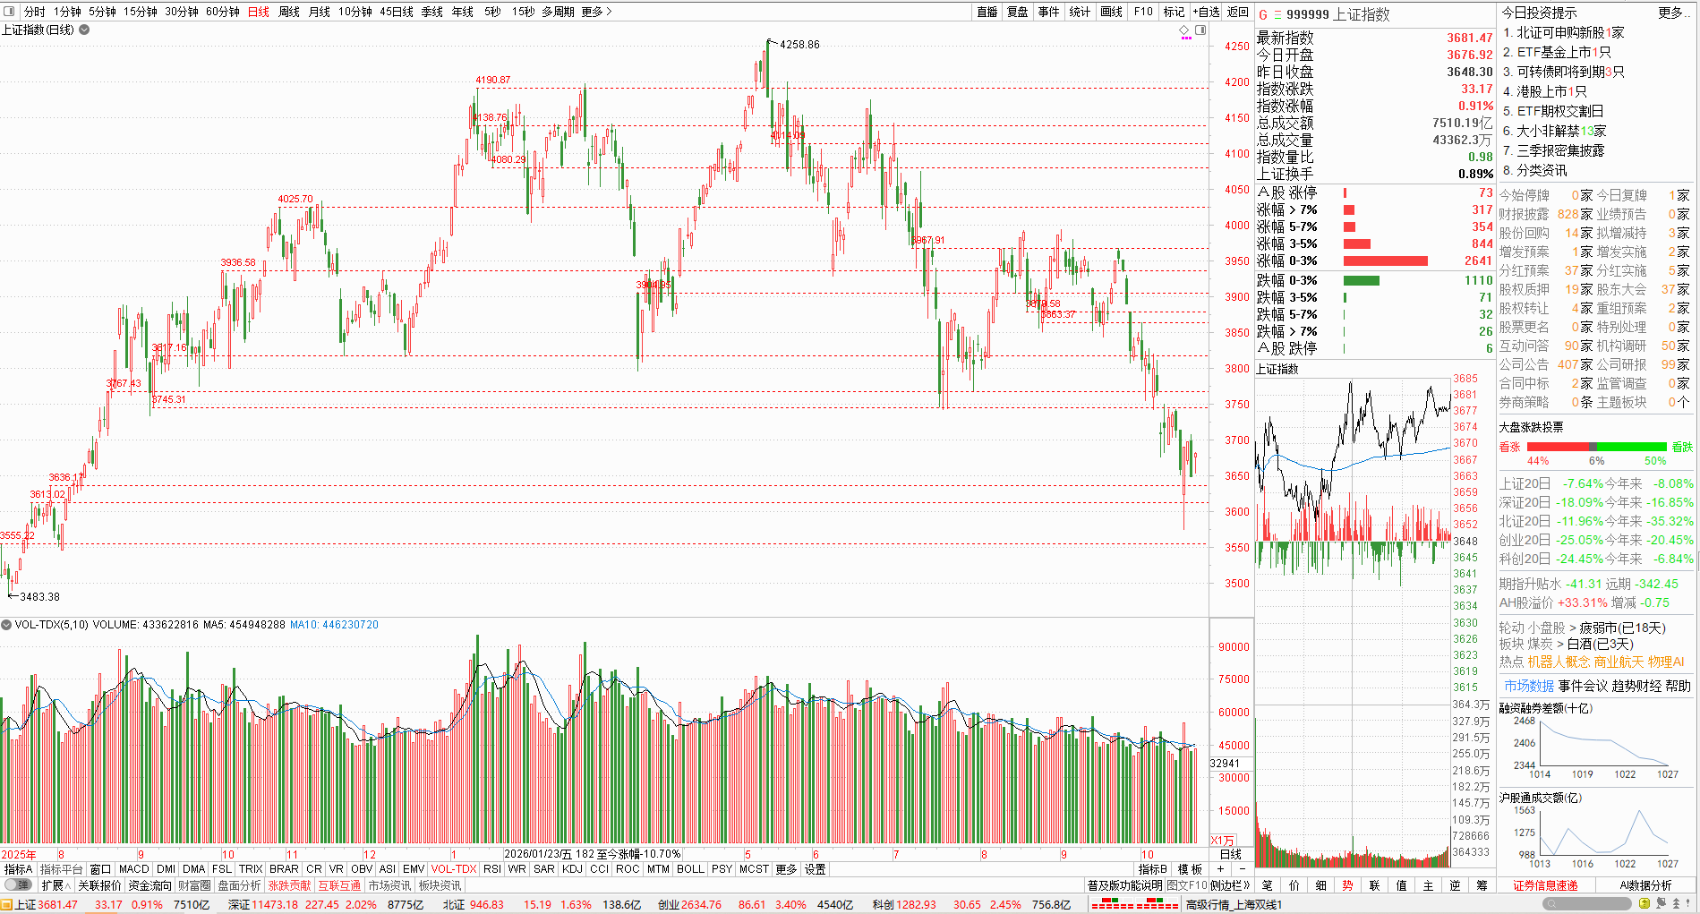Select the MACD indicator

(133, 869)
